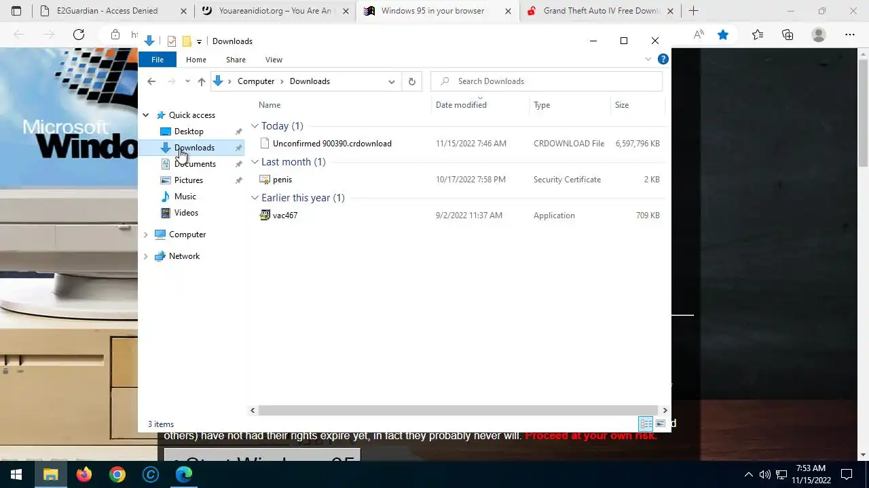Open the Customize Quick Access Toolbar dropdown
The height and width of the screenshot is (488, 869).
[199, 41]
